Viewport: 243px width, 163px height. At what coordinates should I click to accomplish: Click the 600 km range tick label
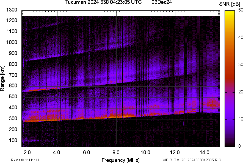point(13,86)
